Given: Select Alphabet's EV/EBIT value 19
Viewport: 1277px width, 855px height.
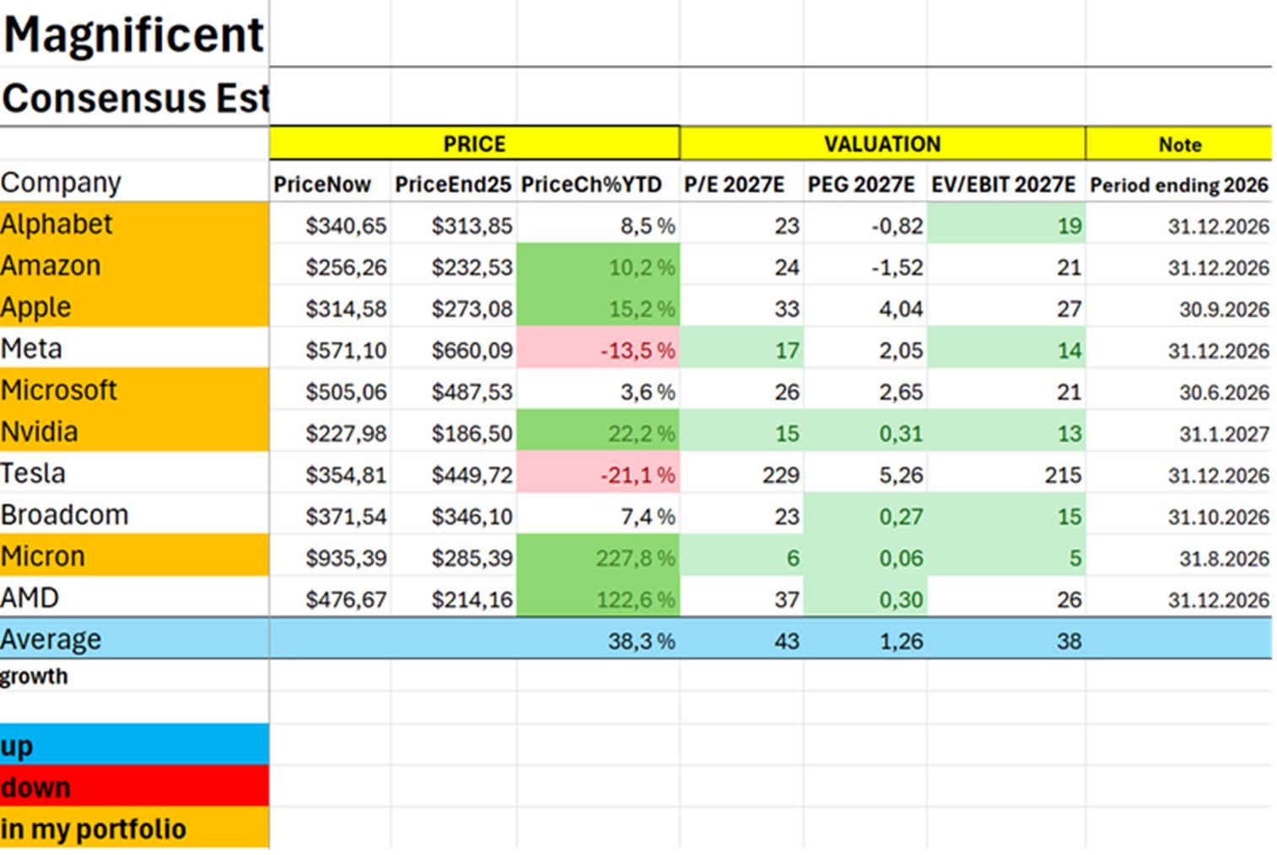Looking at the screenshot, I should 1006,223.
